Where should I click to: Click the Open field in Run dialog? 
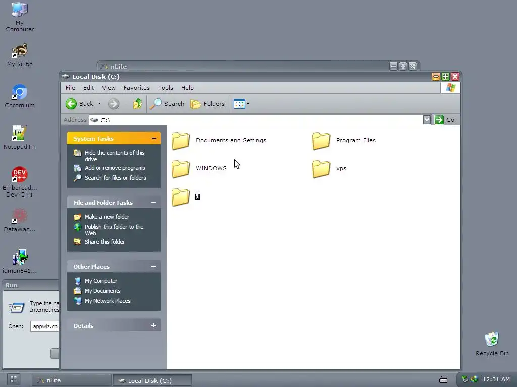tap(44, 326)
